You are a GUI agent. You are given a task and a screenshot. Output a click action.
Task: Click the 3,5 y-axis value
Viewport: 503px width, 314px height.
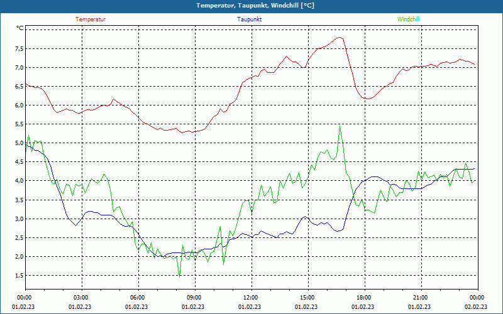[19, 200]
